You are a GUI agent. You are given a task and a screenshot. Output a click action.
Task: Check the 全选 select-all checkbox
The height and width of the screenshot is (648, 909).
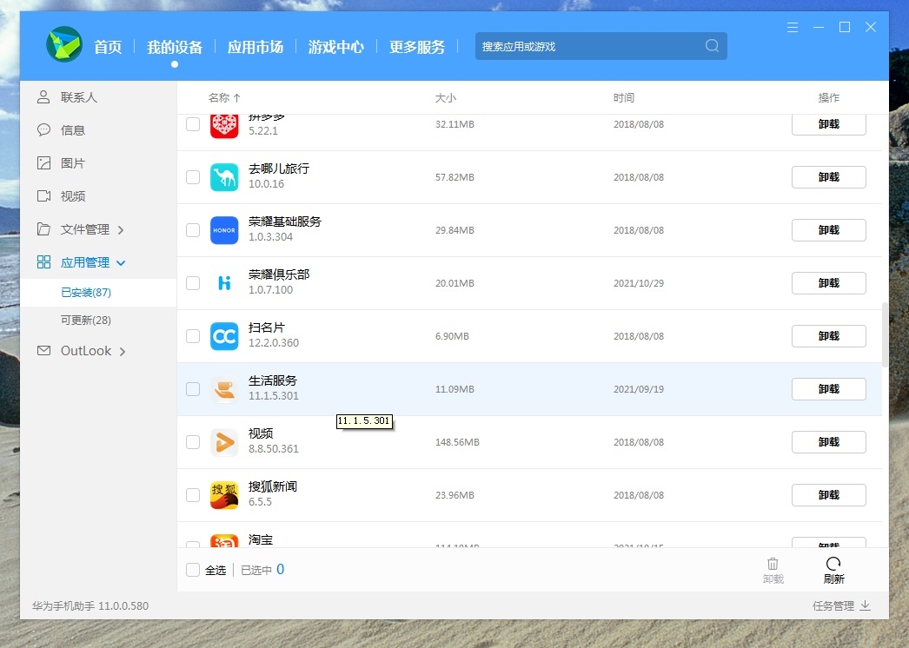click(x=193, y=570)
